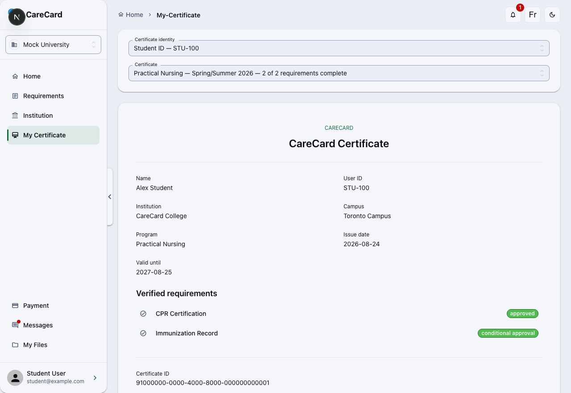
Task: Open the Institution page in sidebar
Action: 53,116
